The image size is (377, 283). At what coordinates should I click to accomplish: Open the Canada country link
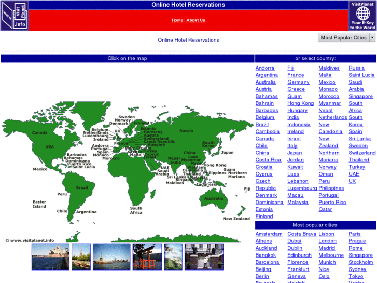tap(264, 139)
